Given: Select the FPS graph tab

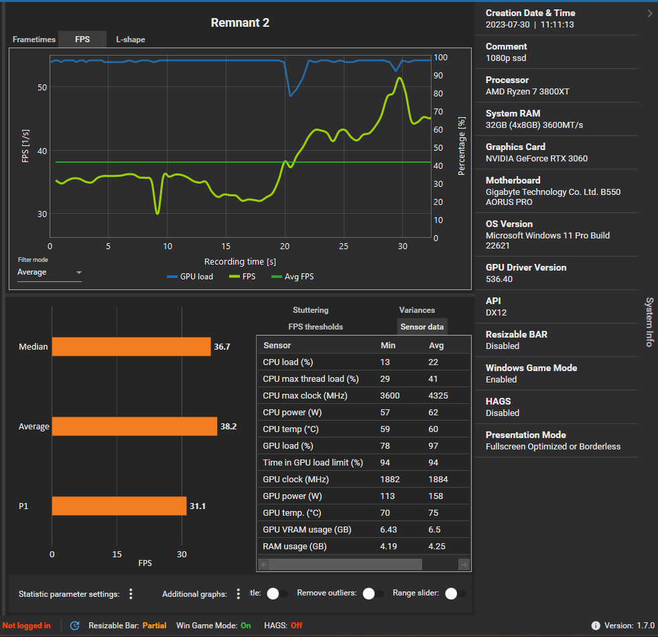Looking at the screenshot, I should [x=82, y=40].
